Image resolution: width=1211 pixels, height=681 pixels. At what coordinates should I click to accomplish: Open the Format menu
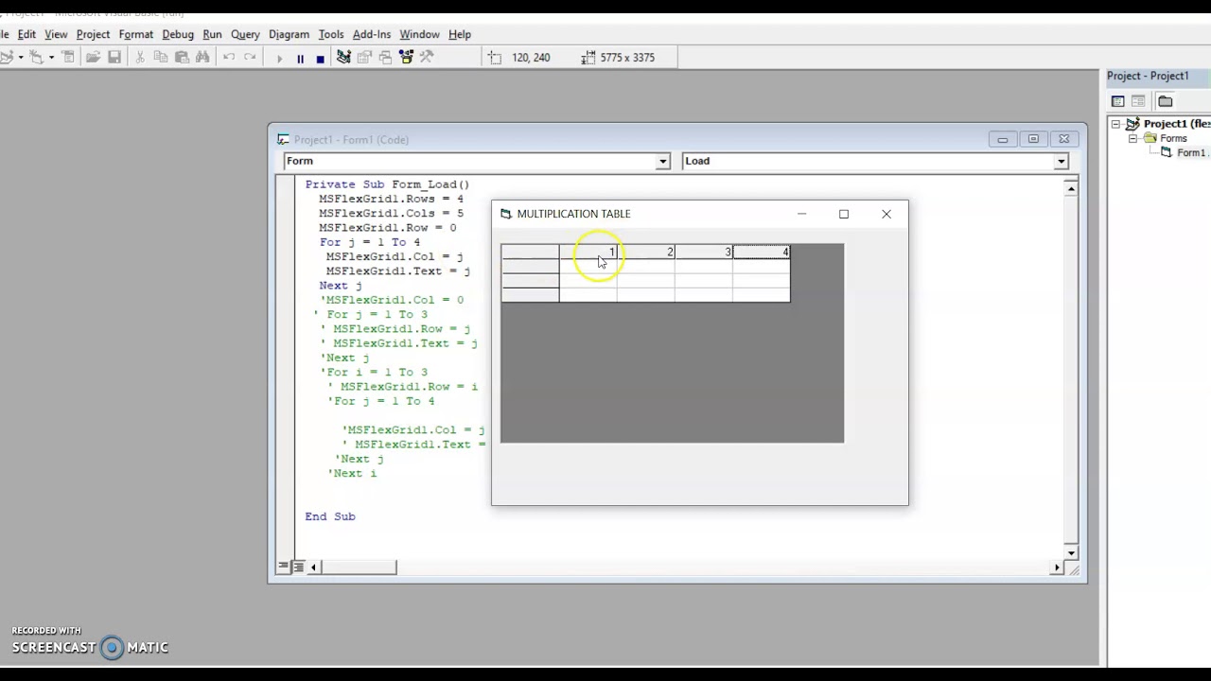coord(136,34)
